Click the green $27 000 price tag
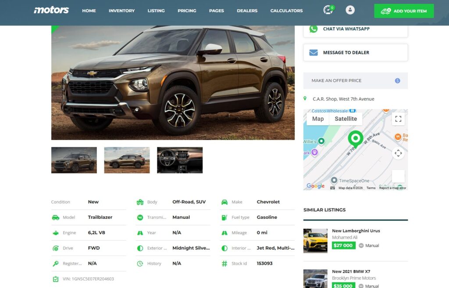449x288 pixels. (343, 246)
